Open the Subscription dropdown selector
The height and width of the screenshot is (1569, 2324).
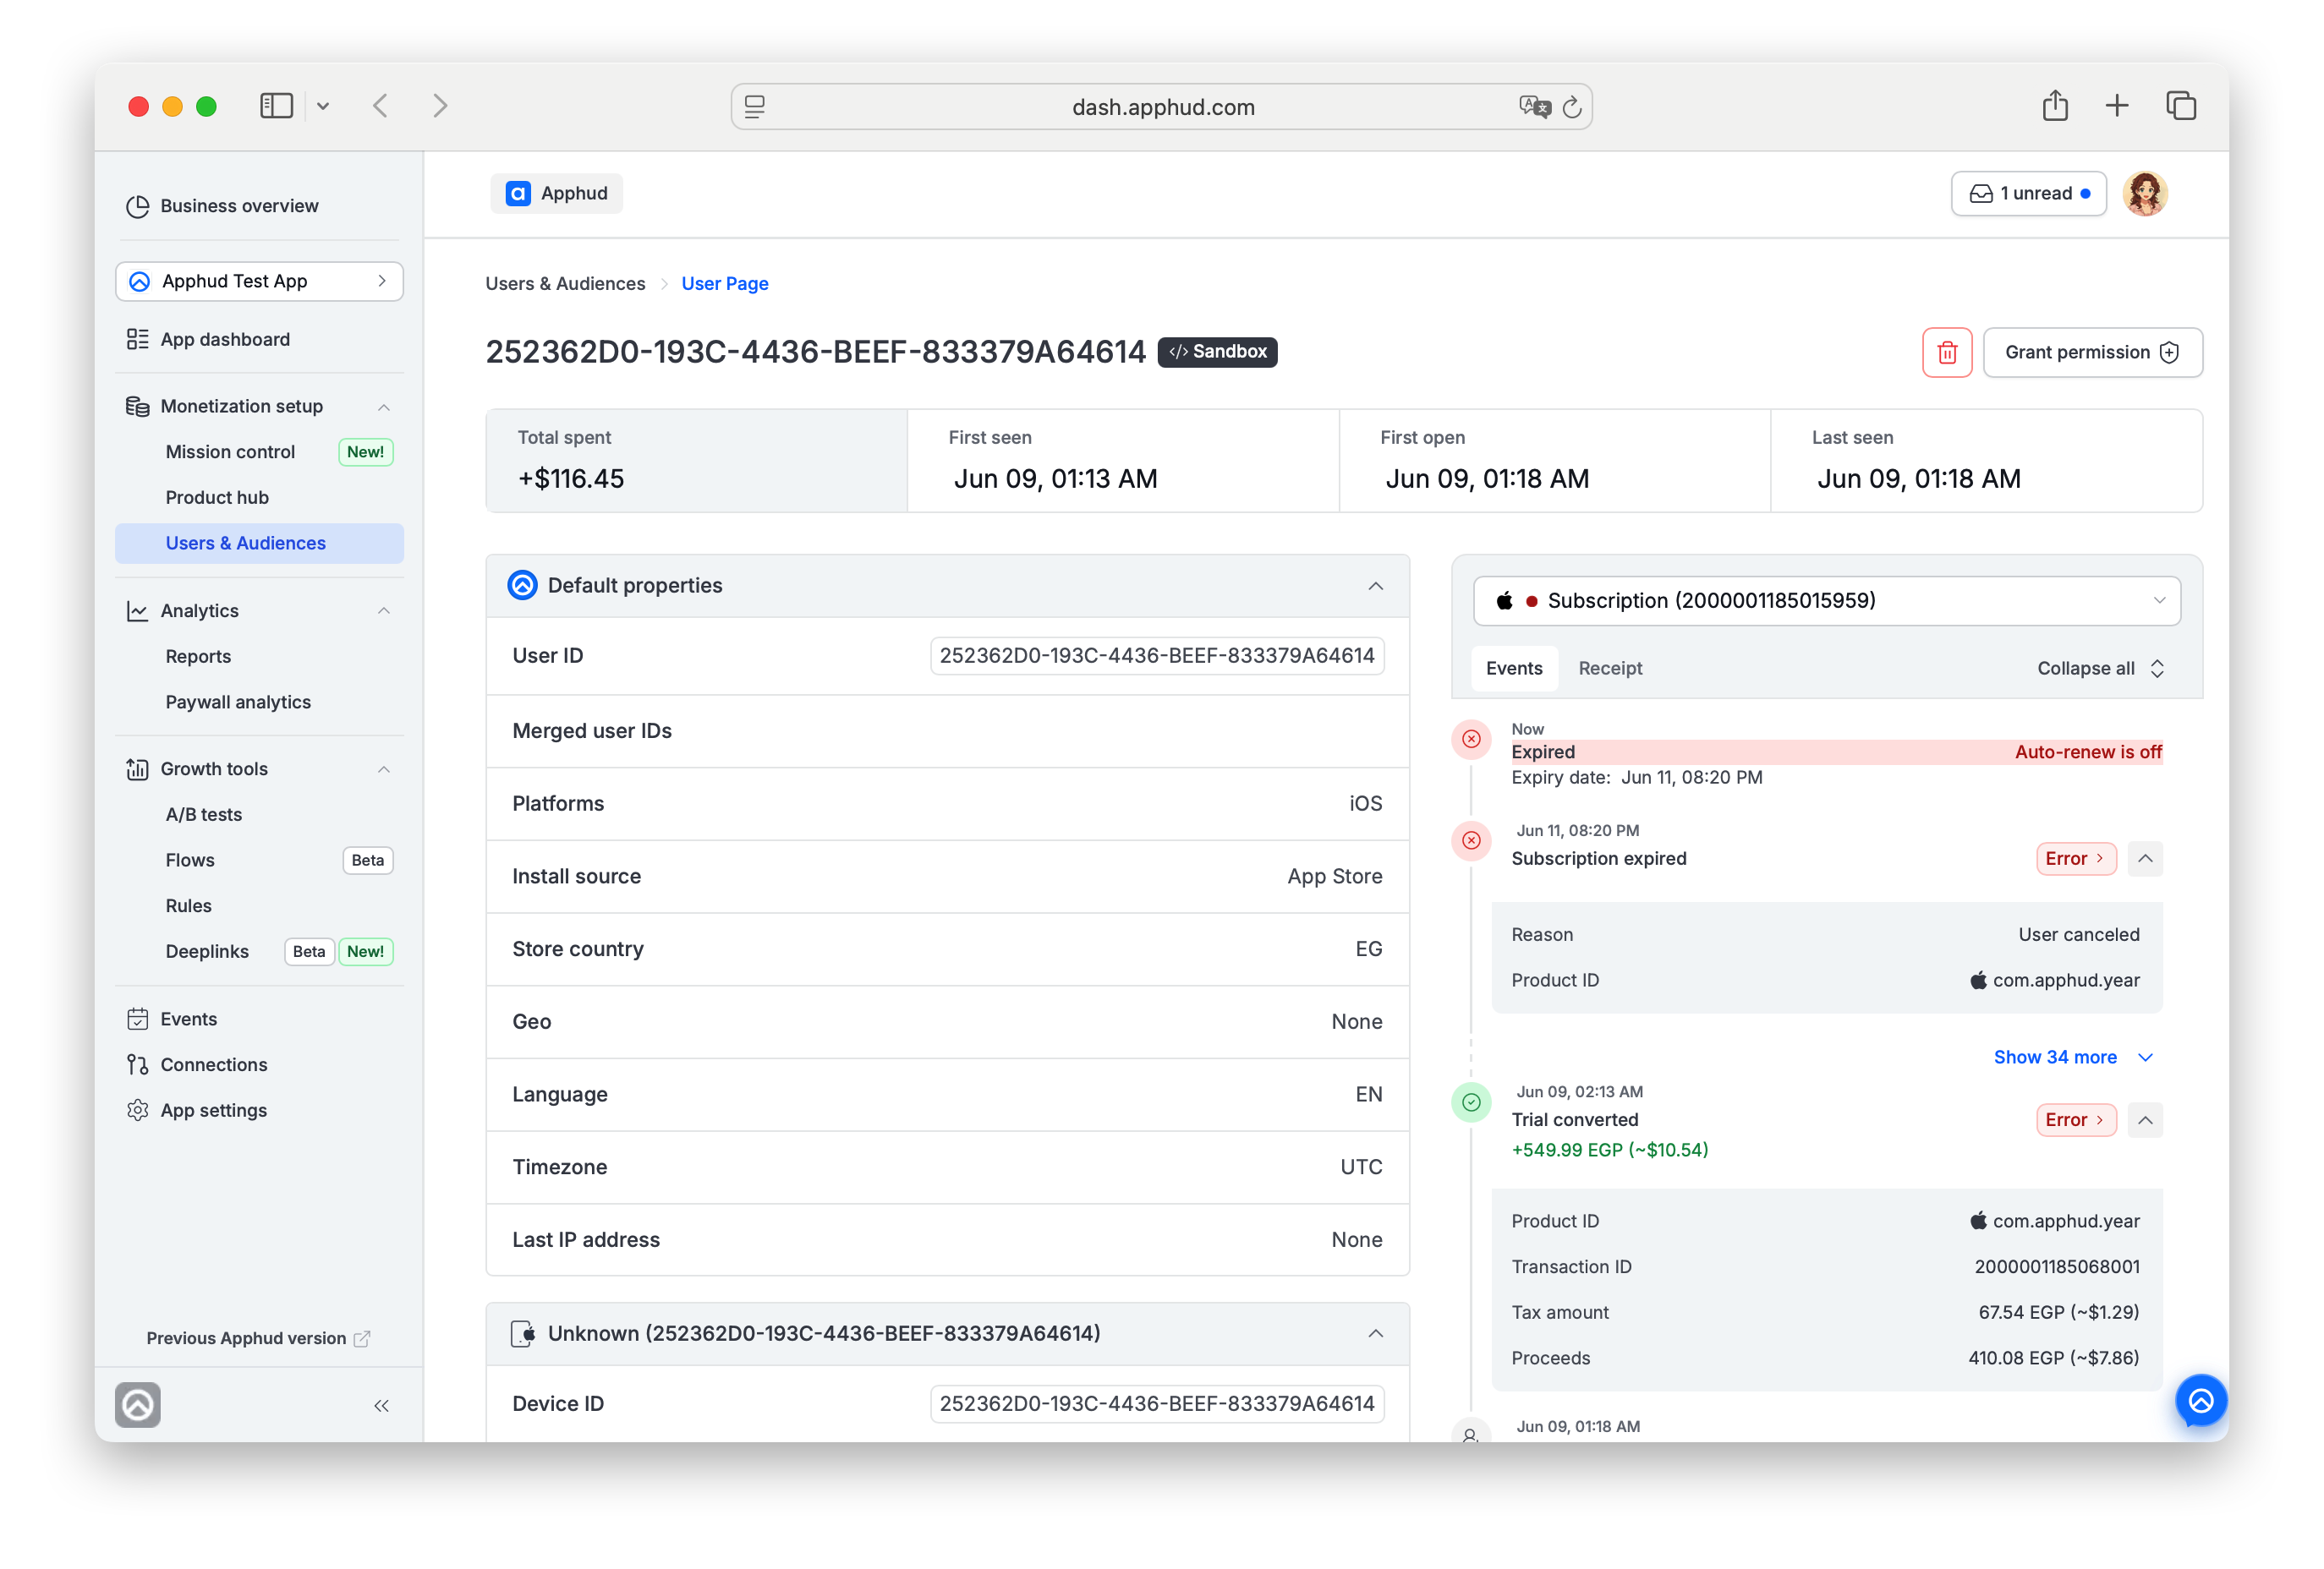1826,600
